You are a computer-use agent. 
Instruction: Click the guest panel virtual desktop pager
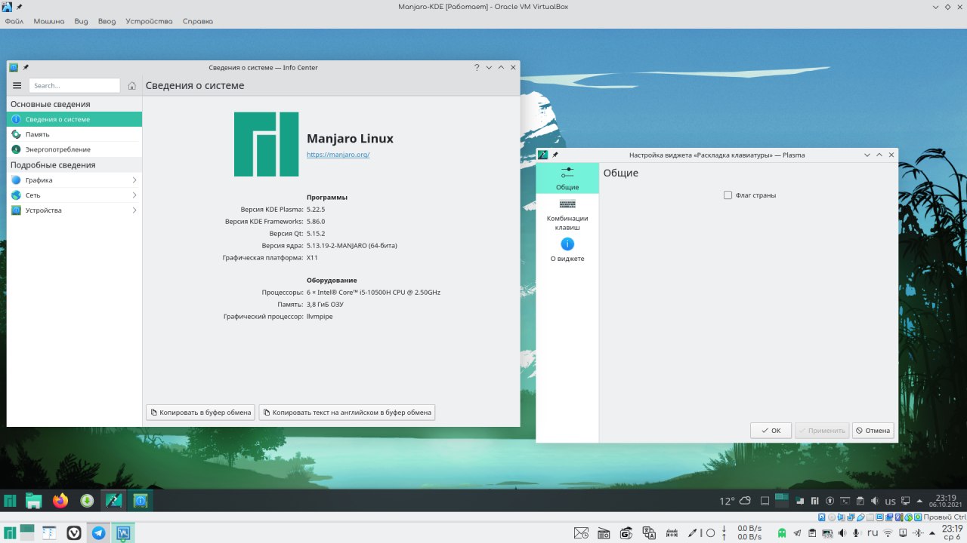click(782, 501)
